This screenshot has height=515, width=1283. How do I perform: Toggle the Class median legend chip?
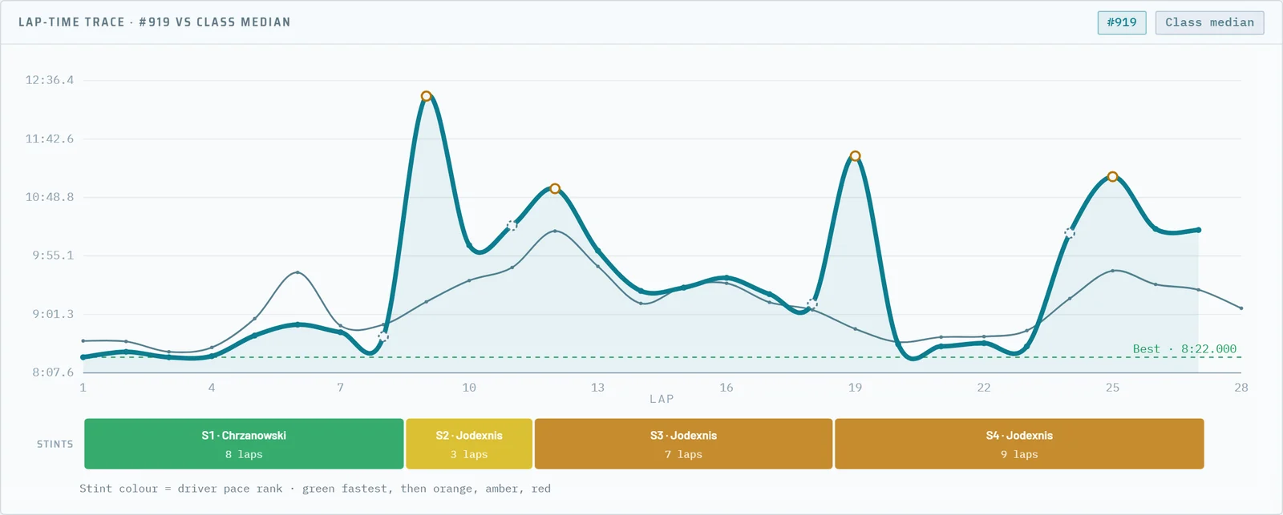(x=1209, y=22)
